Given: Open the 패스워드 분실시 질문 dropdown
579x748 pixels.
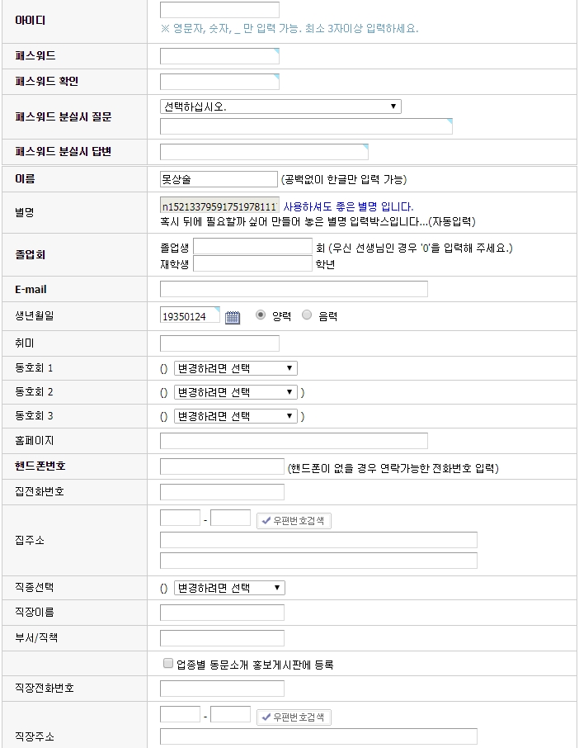Looking at the screenshot, I should click(x=280, y=107).
